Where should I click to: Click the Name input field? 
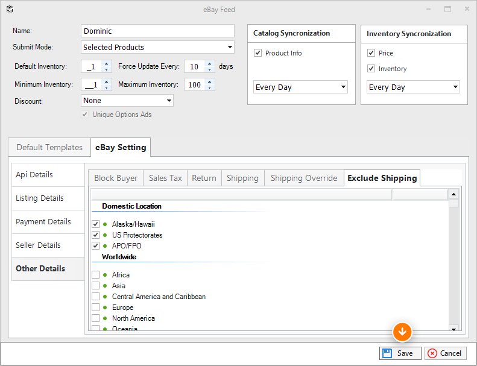pyautogui.click(x=157, y=31)
